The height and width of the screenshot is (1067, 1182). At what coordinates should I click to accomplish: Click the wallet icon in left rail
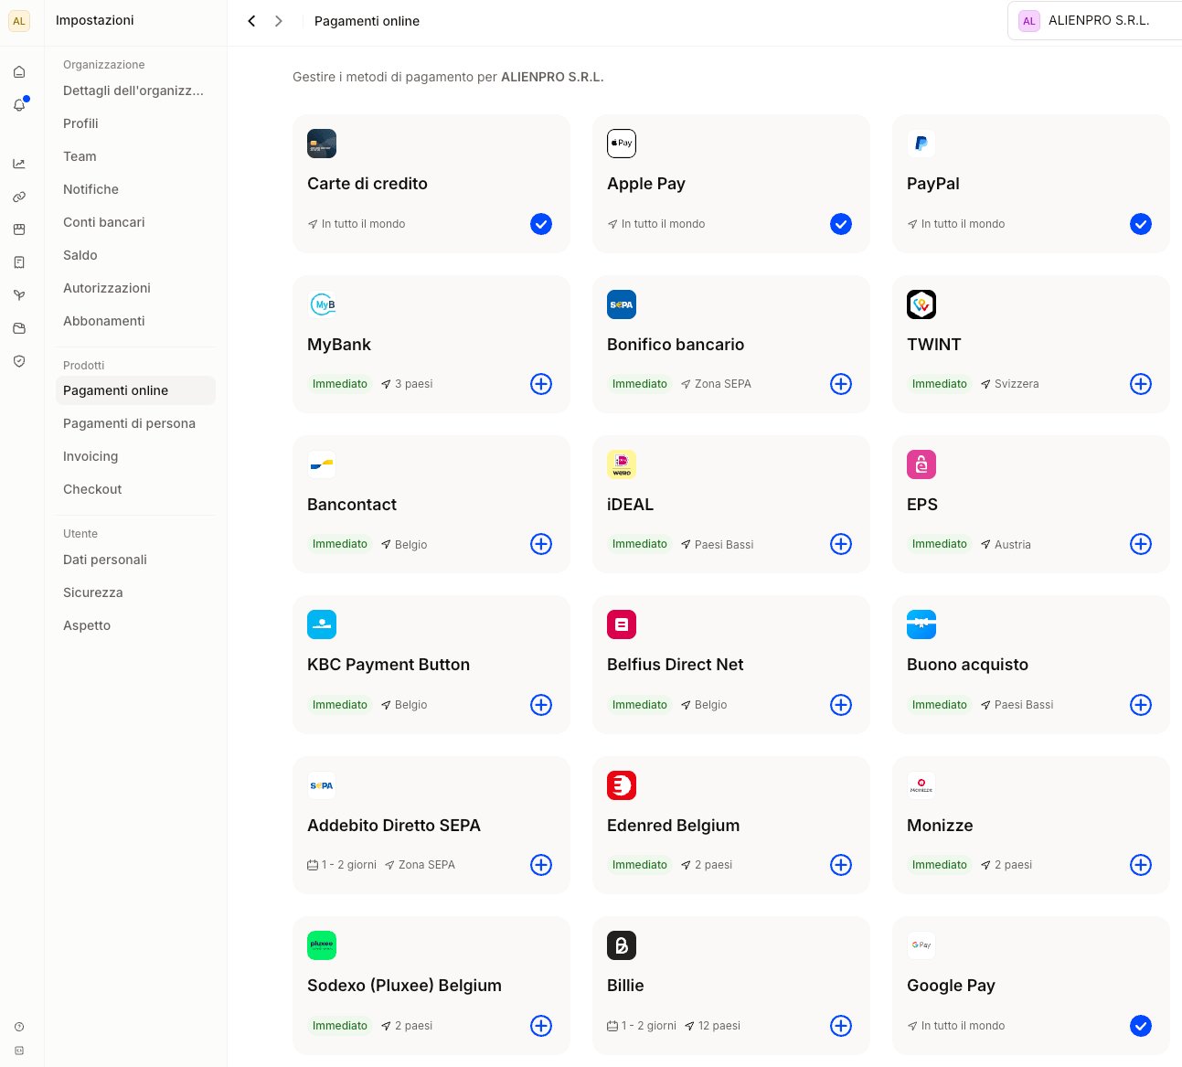coord(19,328)
